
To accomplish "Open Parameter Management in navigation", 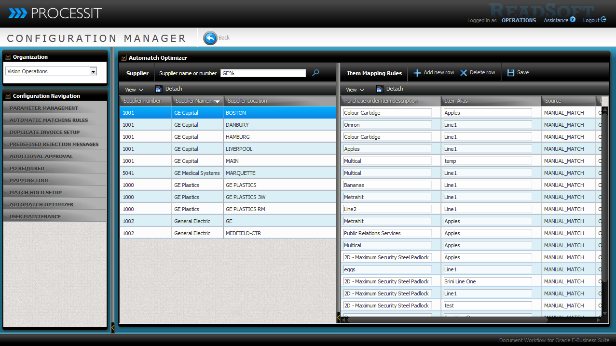I will point(44,108).
